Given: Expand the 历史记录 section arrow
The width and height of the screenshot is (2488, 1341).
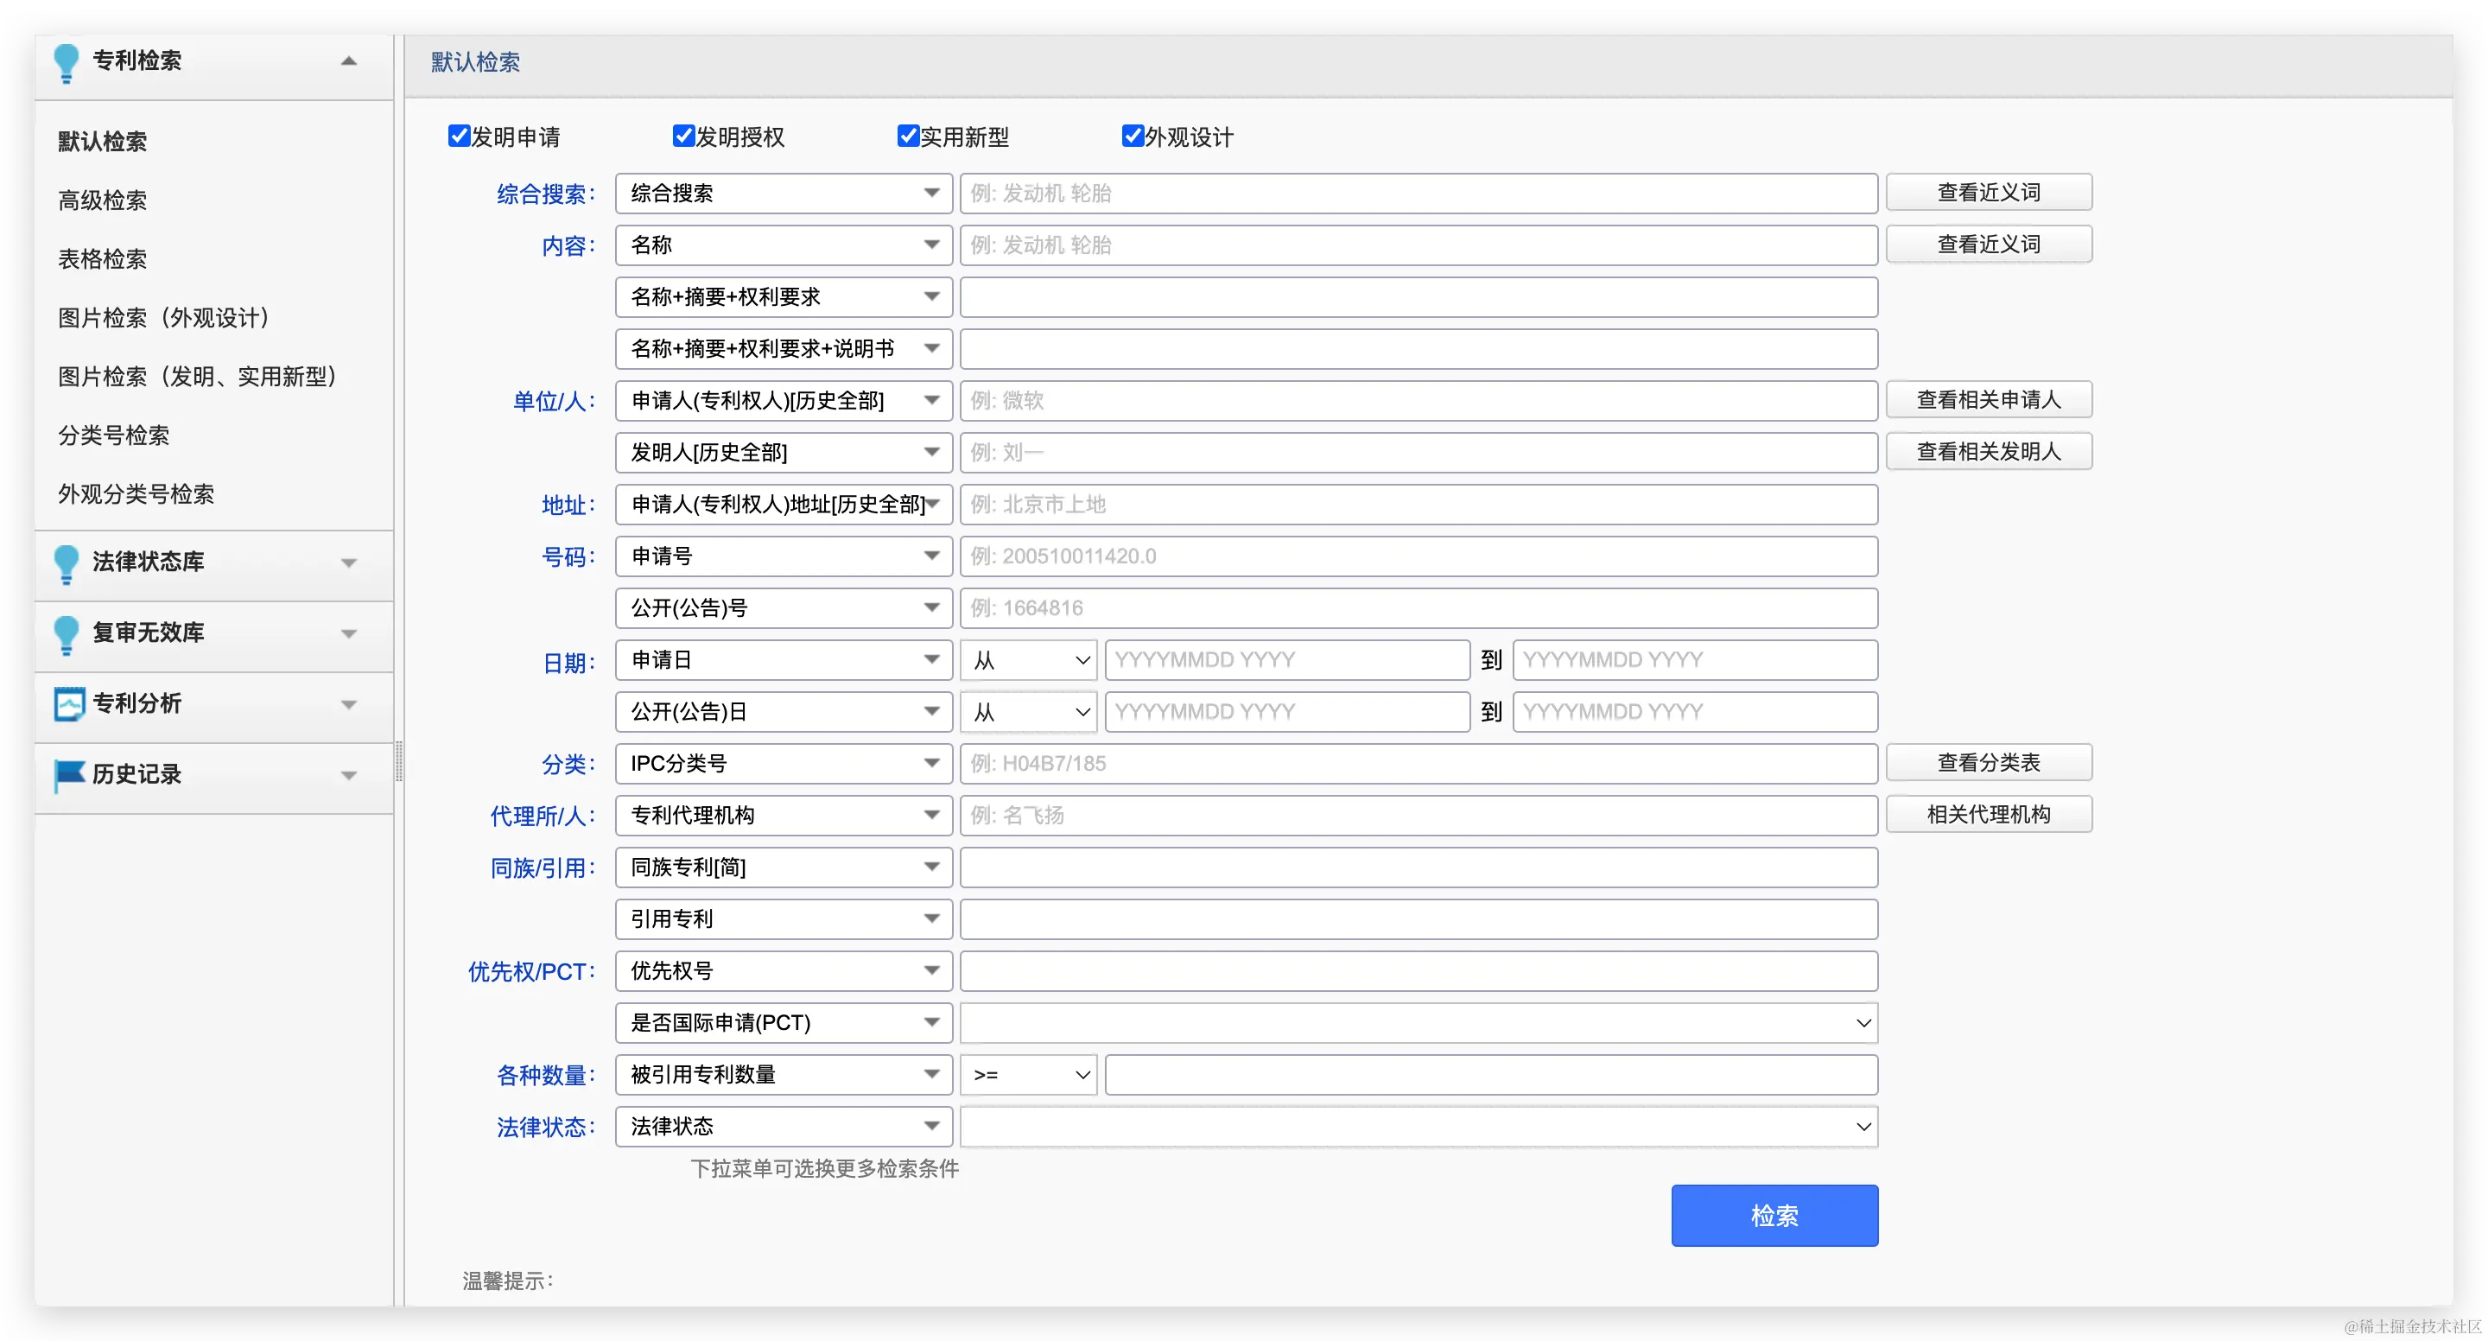Looking at the screenshot, I should click(x=349, y=775).
